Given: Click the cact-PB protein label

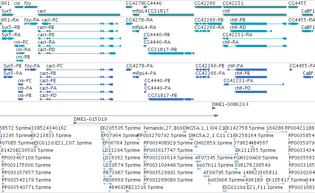Looking at the screenshot, I should coord(48,73).
